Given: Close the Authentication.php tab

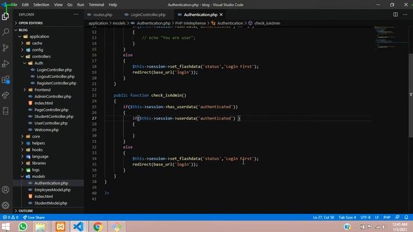Looking at the screenshot, I should click(x=221, y=15).
